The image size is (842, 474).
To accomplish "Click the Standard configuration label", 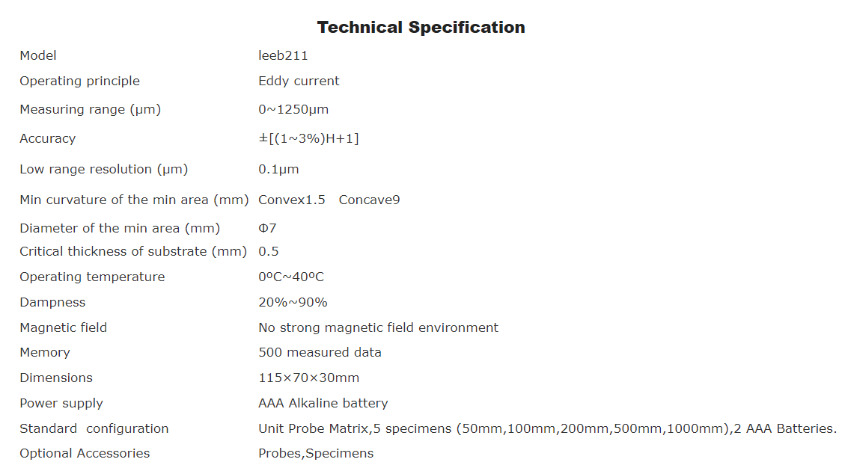I will click(x=94, y=428).
